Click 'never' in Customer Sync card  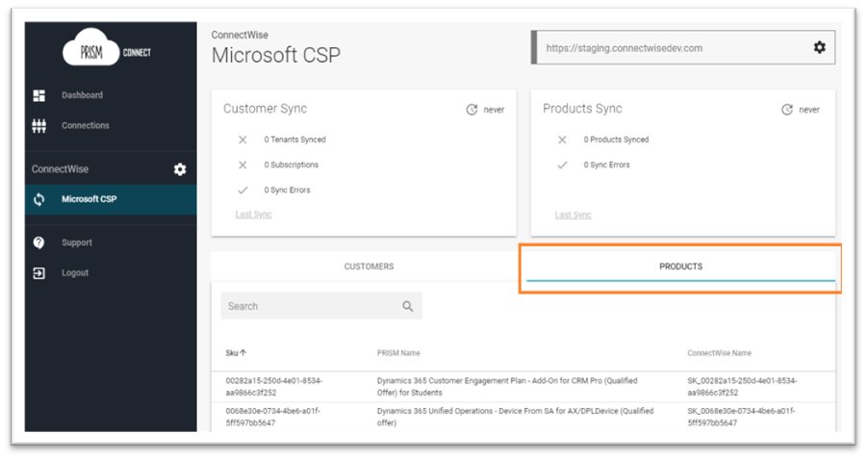(494, 110)
